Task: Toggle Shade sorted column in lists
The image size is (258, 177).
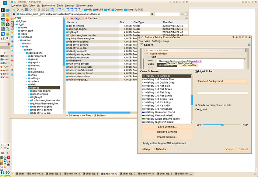Action: [x=196, y=105]
